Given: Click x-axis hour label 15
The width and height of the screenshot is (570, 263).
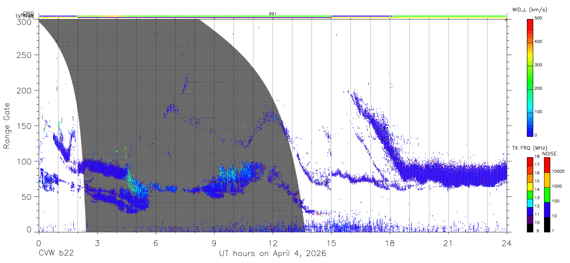Looking at the screenshot, I should 331,244.
